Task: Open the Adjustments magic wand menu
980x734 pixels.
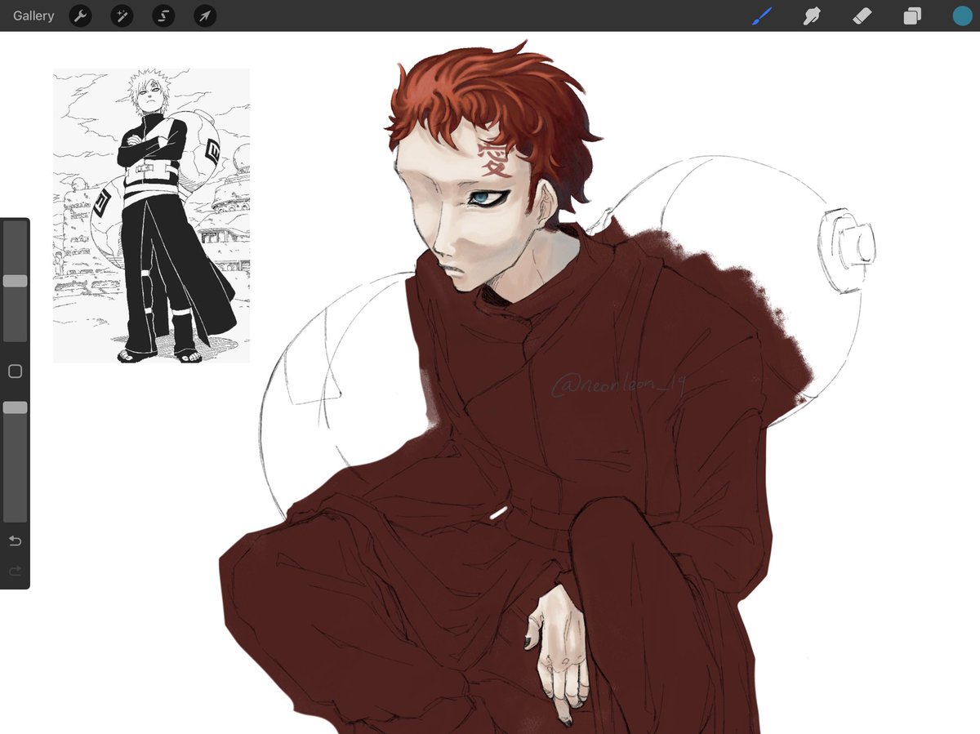Action: (x=122, y=16)
